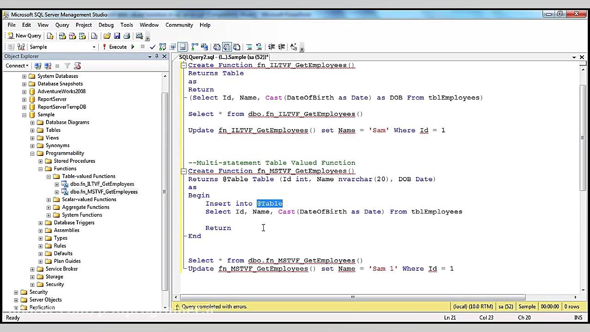Image resolution: width=590 pixels, height=332 pixels.
Task: Select the Disconnect icon in Object Explorer
Action: [47, 65]
